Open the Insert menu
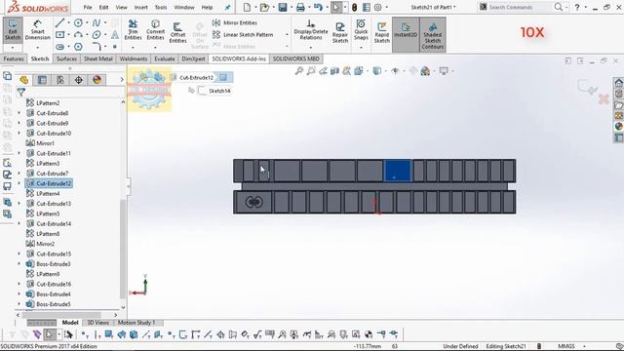 click(x=140, y=7)
